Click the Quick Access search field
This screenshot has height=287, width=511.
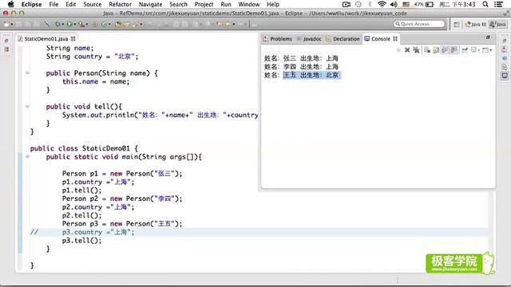(x=419, y=24)
